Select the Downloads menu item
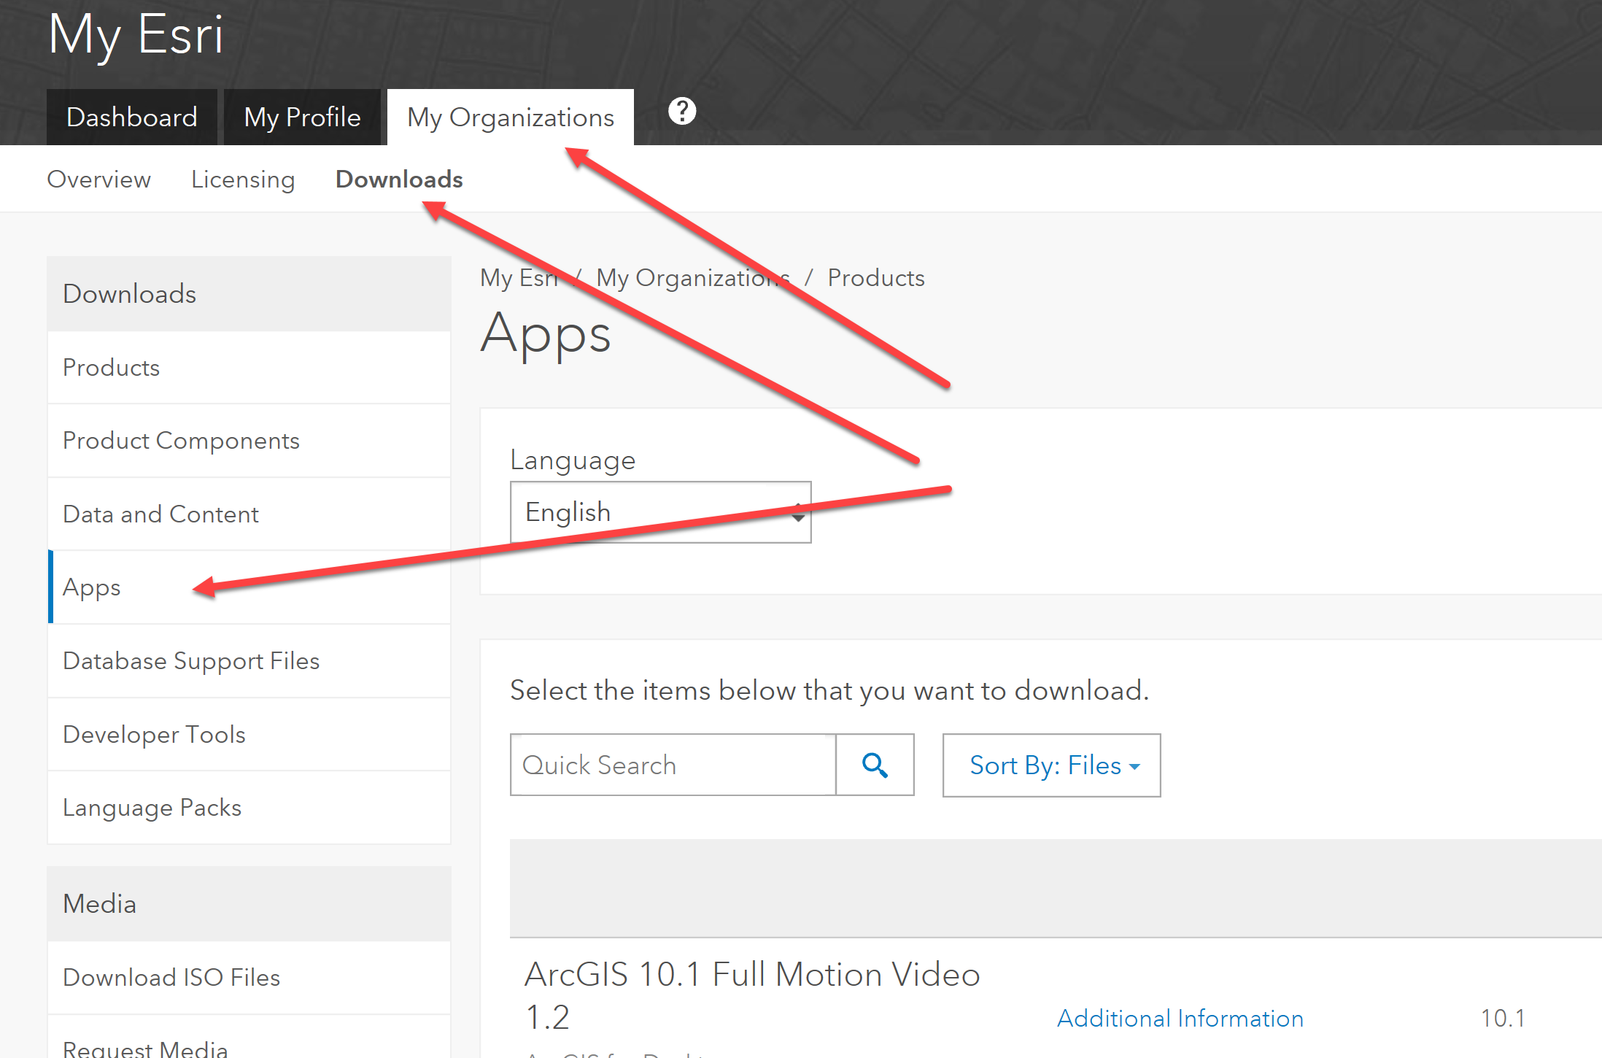 click(x=399, y=179)
